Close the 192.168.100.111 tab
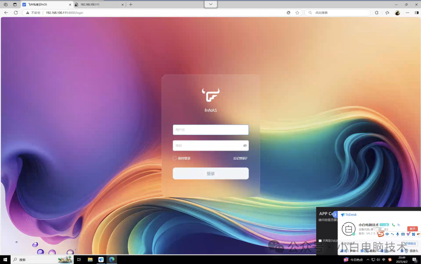421x264 pixels. pyautogui.click(x=122, y=5)
